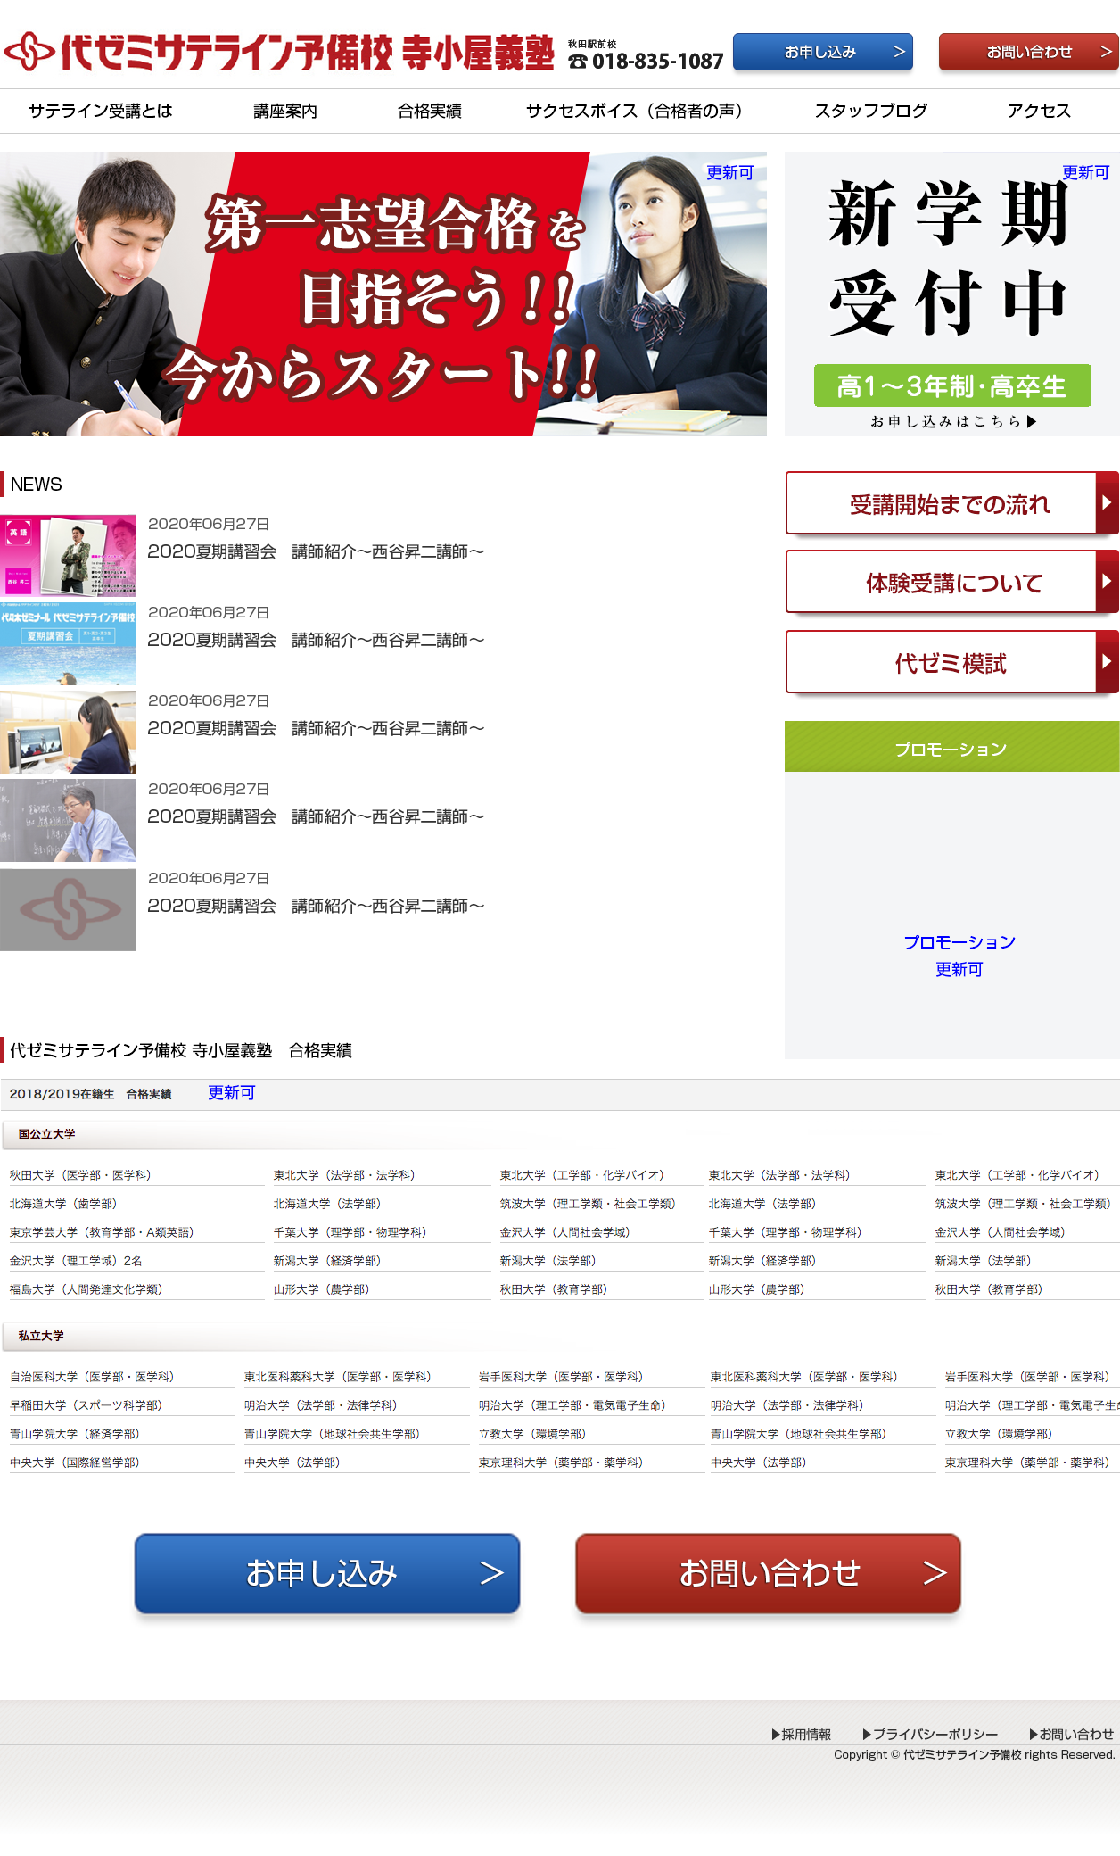
Task: Open the 新学期受付中 banner
Action: tap(952, 294)
